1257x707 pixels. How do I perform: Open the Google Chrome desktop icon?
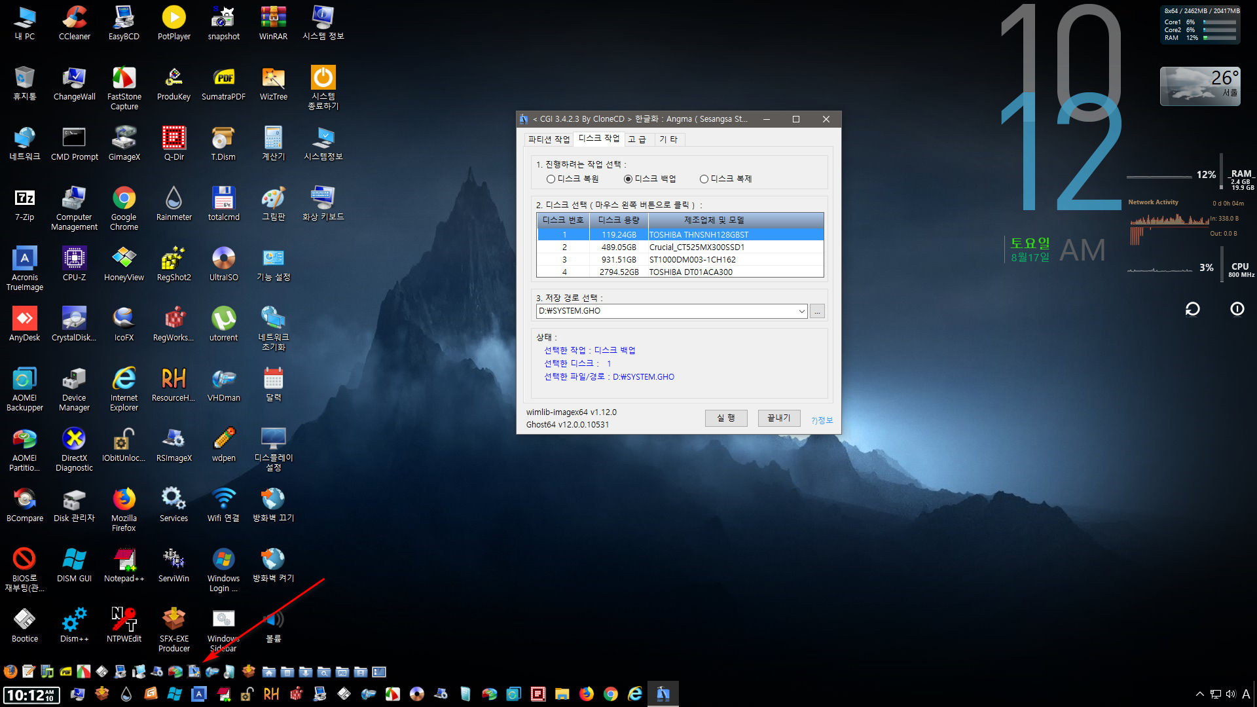[124, 208]
